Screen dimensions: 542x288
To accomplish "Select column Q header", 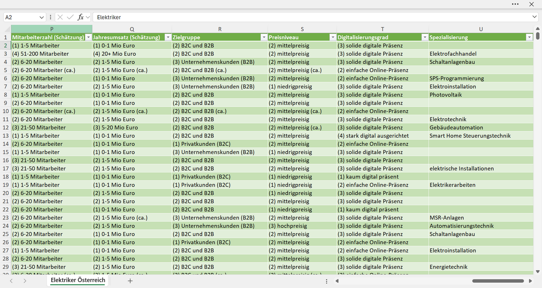I will pyautogui.click(x=132, y=29).
